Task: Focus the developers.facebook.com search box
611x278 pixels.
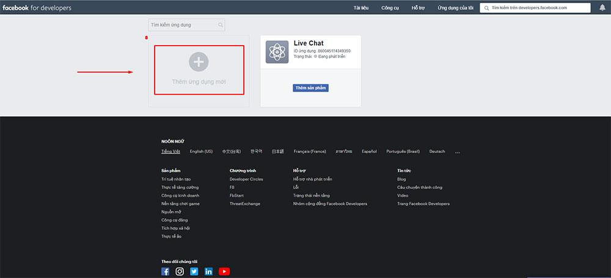Action: [x=538, y=8]
